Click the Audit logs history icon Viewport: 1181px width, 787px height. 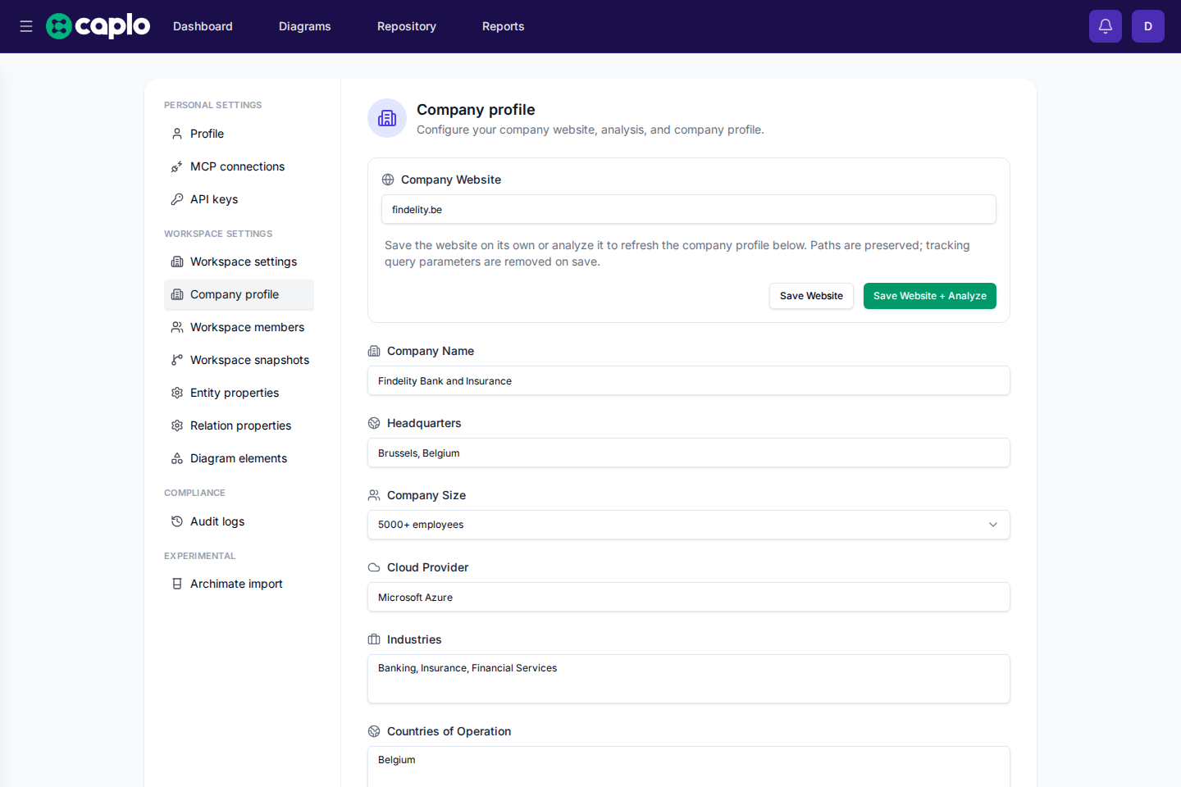(177, 521)
